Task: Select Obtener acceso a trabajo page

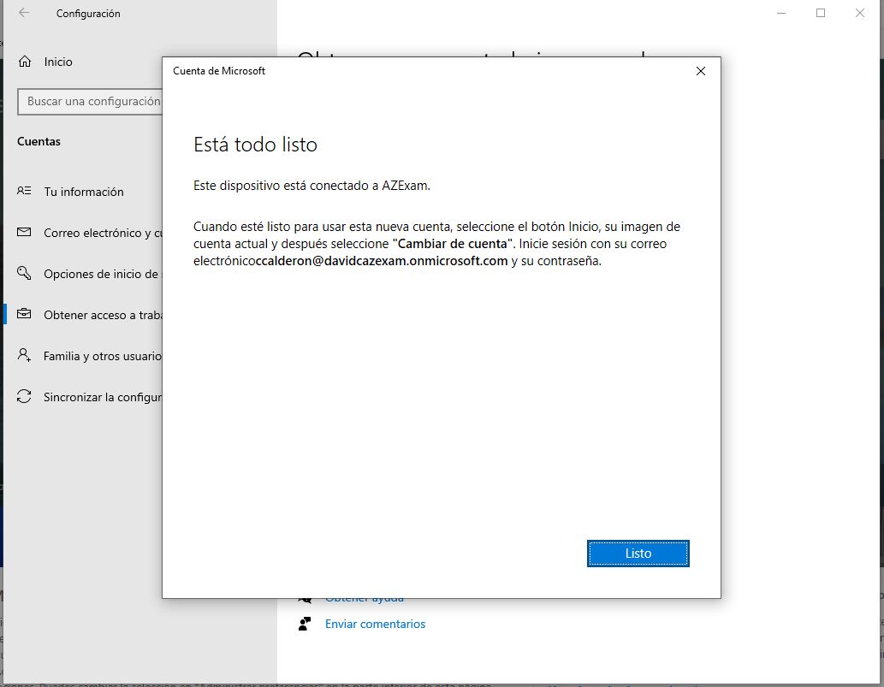Action: pos(104,315)
